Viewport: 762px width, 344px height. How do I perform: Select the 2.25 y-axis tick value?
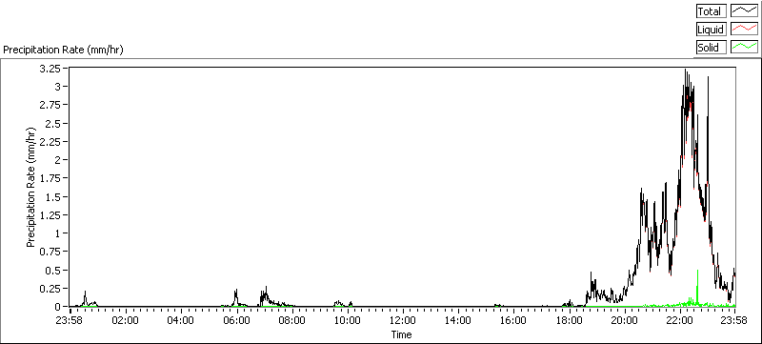(x=51, y=141)
